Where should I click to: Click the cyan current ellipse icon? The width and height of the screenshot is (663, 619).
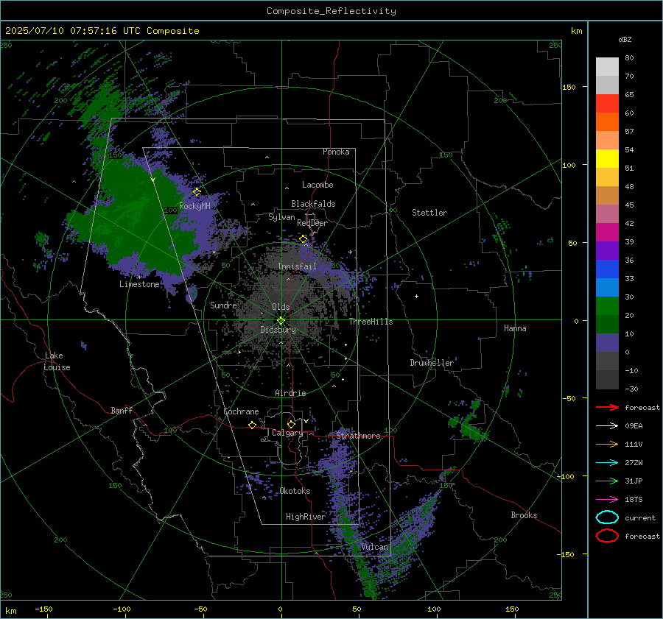pyautogui.click(x=607, y=517)
